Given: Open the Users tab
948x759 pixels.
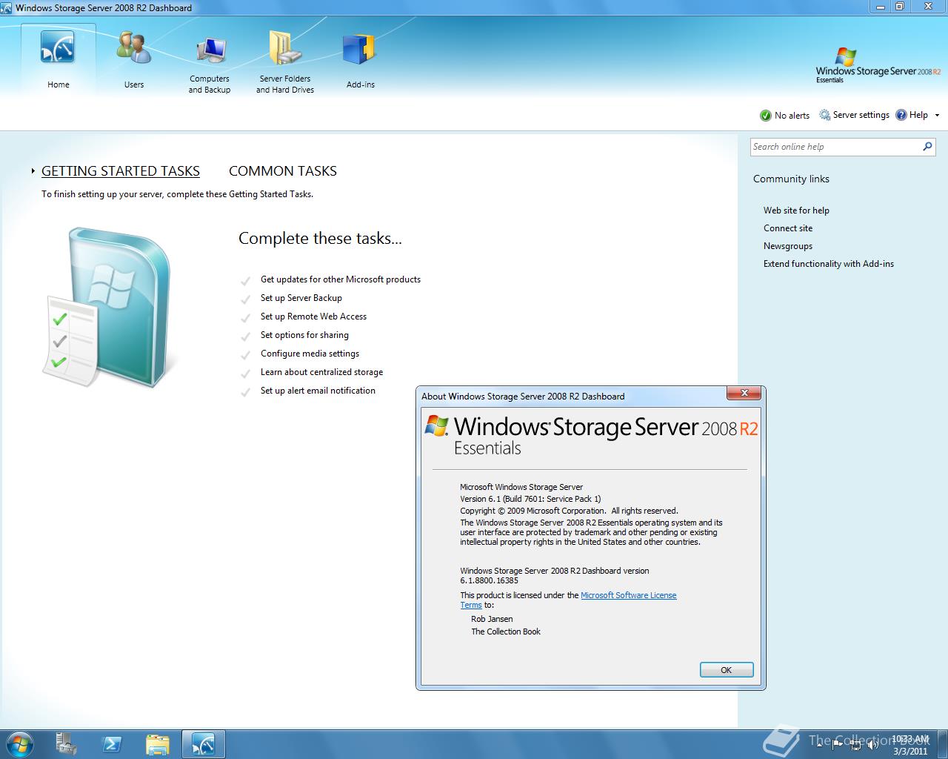Looking at the screenshot, I should click(134, 59).
